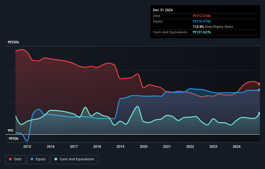Click the 2015 x-axis label
The width and height of the screenshot is (265, 169).
(27, 147)
